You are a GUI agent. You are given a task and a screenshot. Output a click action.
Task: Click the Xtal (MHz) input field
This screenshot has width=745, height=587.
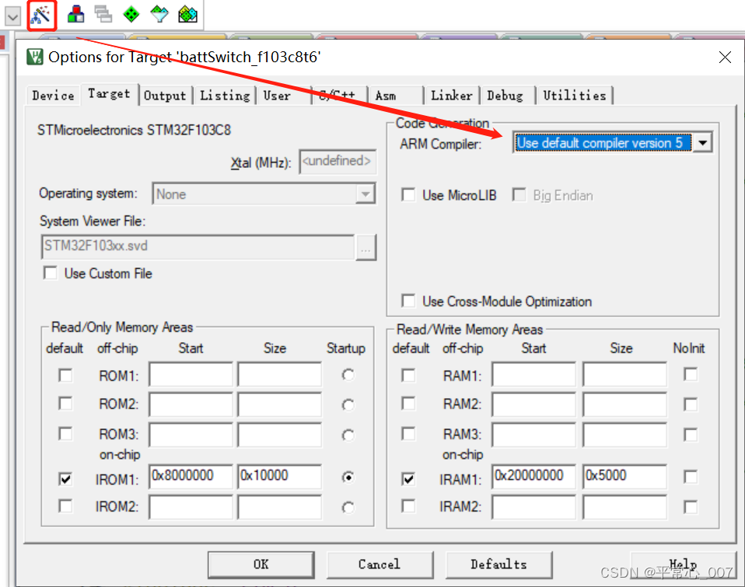[338, 162]
